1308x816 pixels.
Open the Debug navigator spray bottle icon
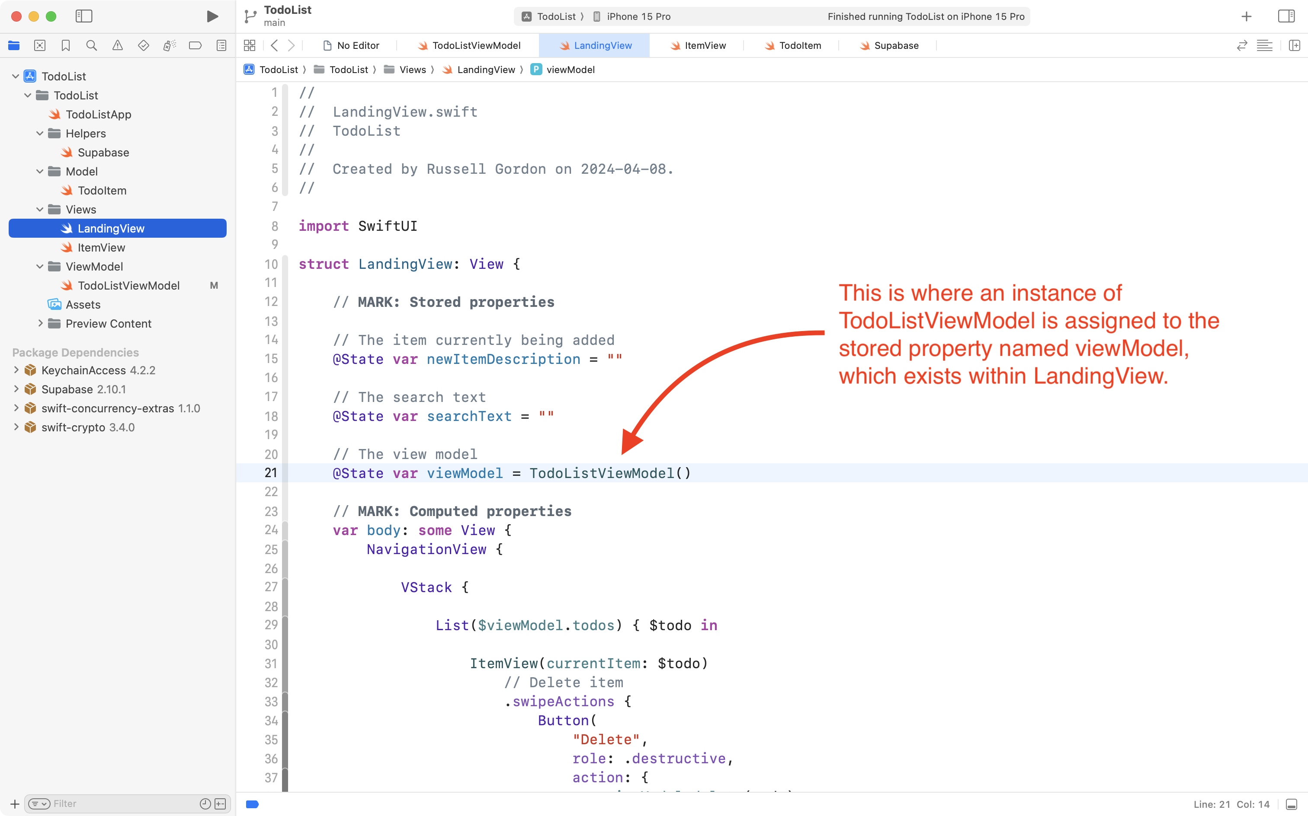169,45
